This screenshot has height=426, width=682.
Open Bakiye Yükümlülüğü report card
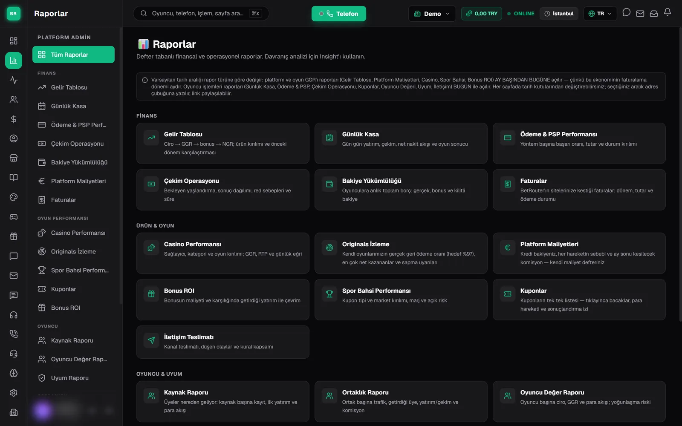click(x=401, y=190)
